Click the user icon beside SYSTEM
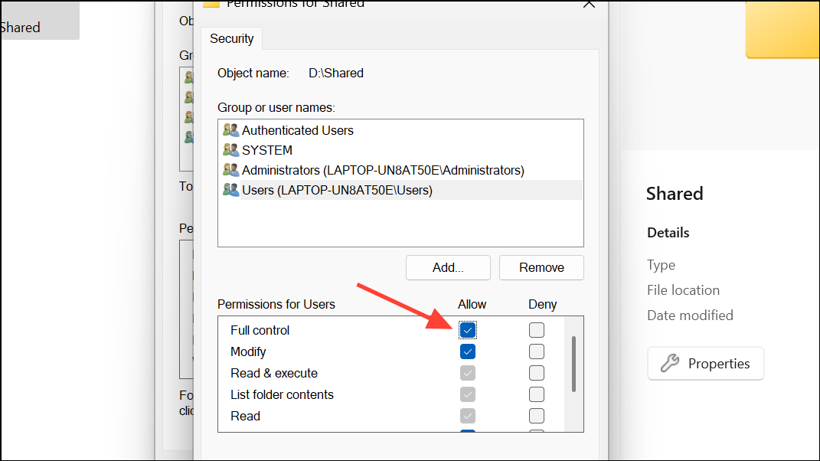Viewport: 820px width, 461px height. point(230,149)
